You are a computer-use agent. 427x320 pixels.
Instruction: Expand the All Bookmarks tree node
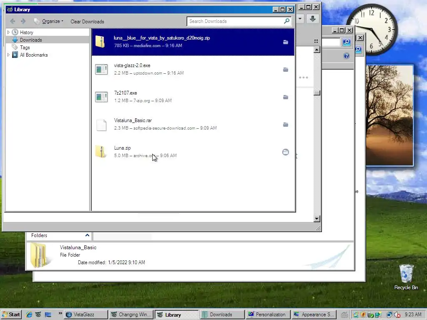pyautogui.click(x=8, y=55)
